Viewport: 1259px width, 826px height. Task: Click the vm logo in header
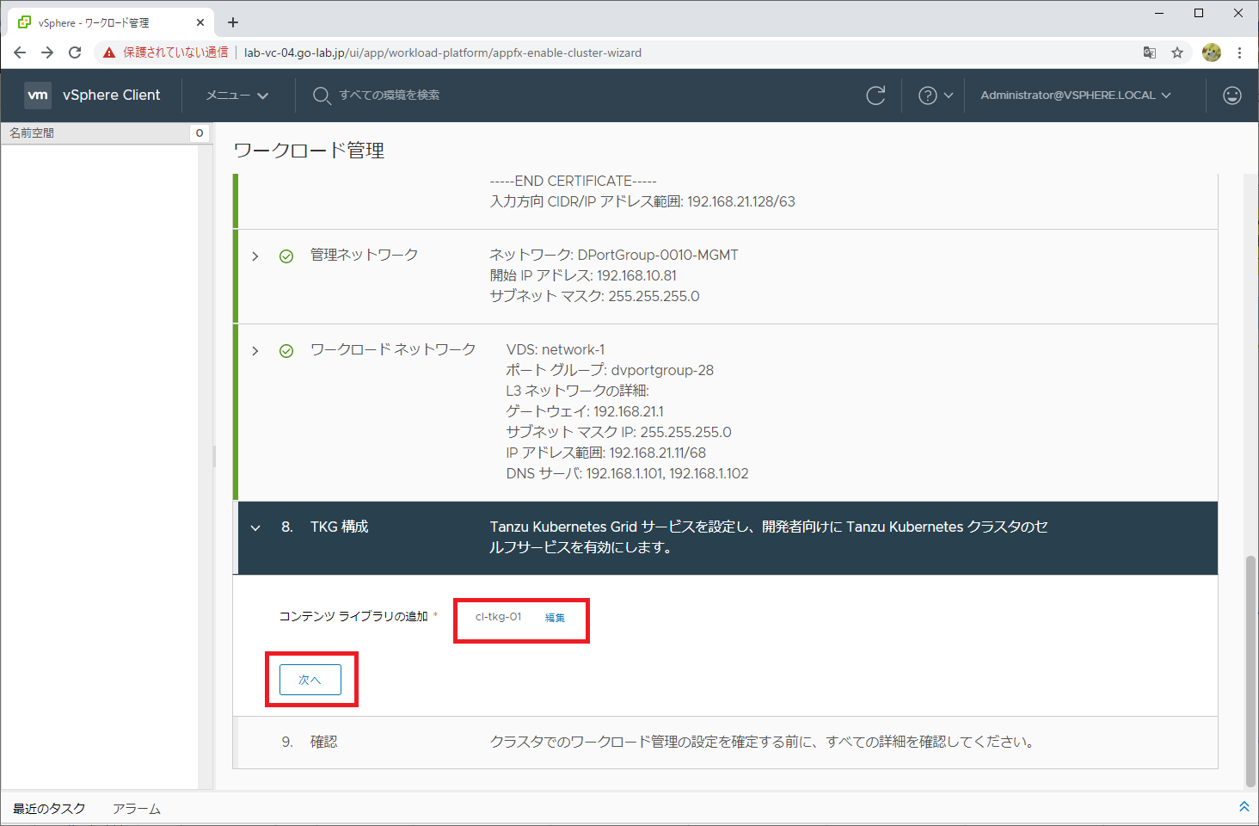38,95
